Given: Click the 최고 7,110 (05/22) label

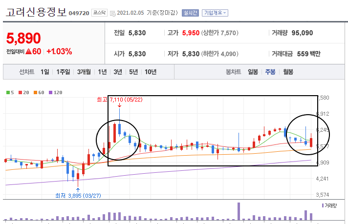Looking at the screenshot, I should tap(120, 100).
